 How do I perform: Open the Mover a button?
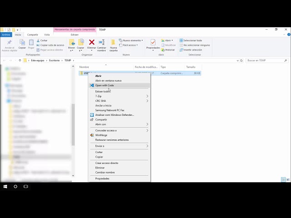(71, 45)
